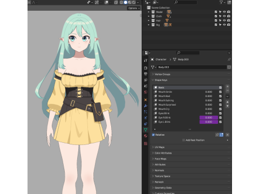Open the Tool properties tab
This screenshot has height=194, width=259.
tap(146, 60)
